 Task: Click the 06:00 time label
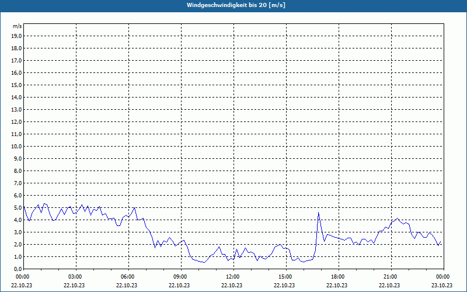tap(128, 277)
